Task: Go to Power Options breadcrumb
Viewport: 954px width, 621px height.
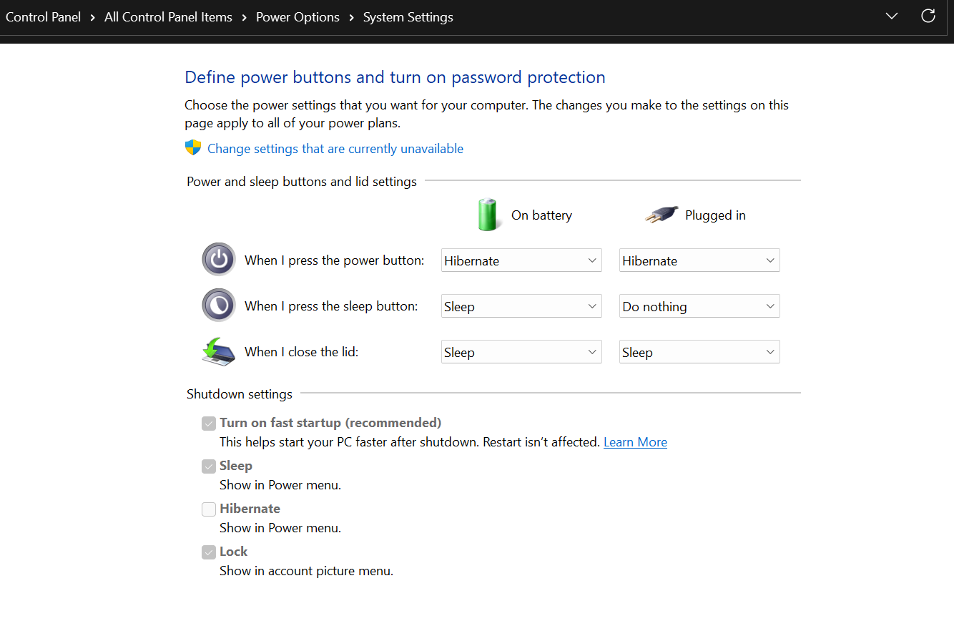Action: tap(297, 17)
